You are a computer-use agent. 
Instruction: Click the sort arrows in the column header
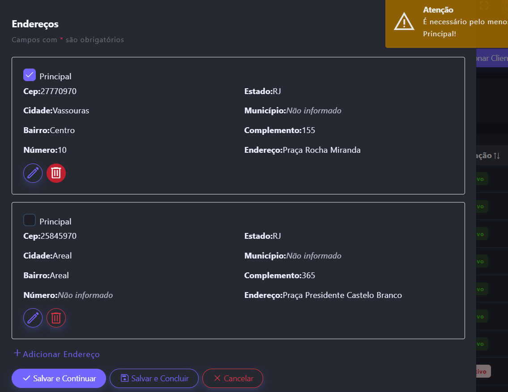pos(497,156)
